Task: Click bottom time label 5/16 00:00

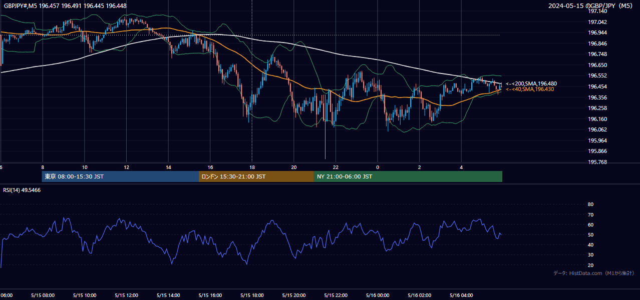Action: pyautogui.click(x=378, y=295)
